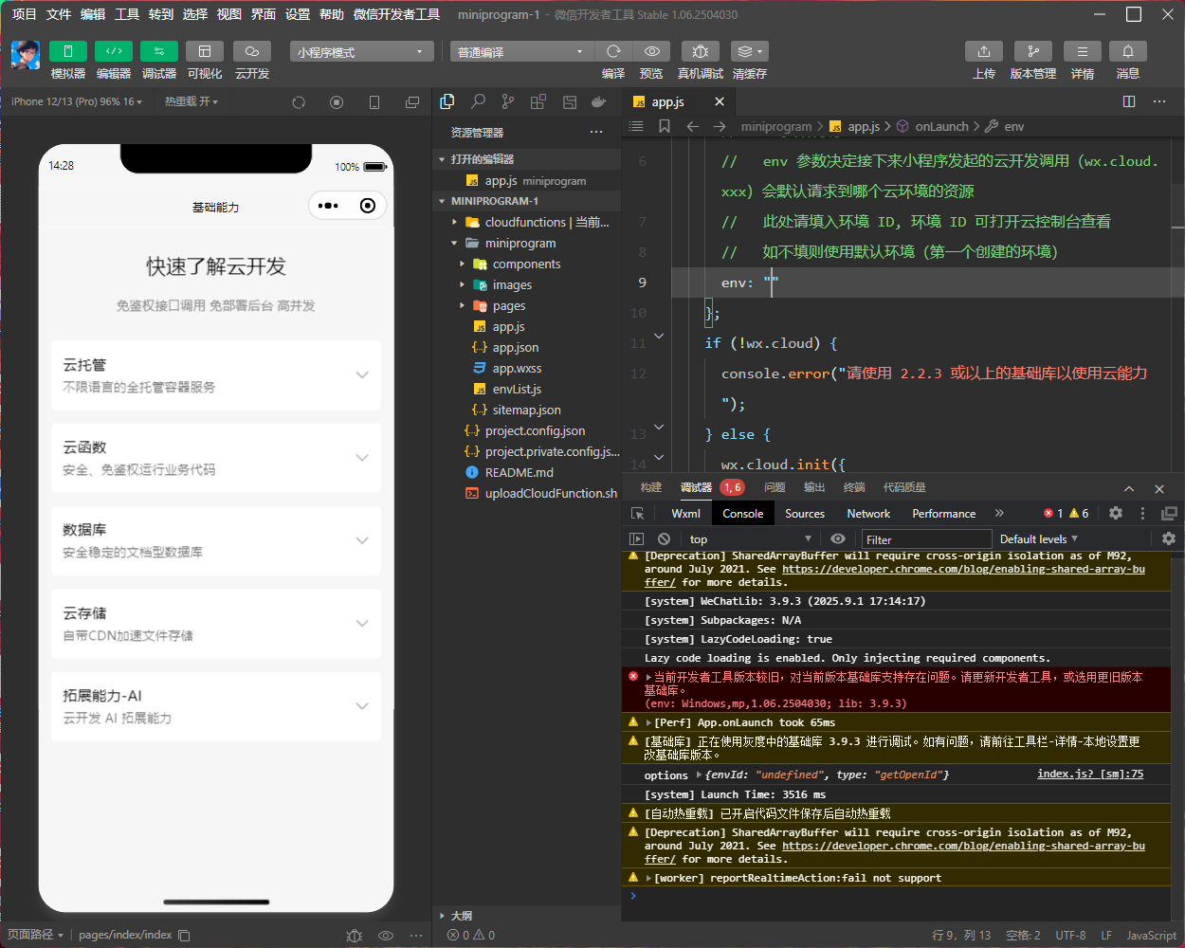The width and height of the screenshot is (1185, 948).
Task: Open 版本管理 version control
Action: 1033,51
